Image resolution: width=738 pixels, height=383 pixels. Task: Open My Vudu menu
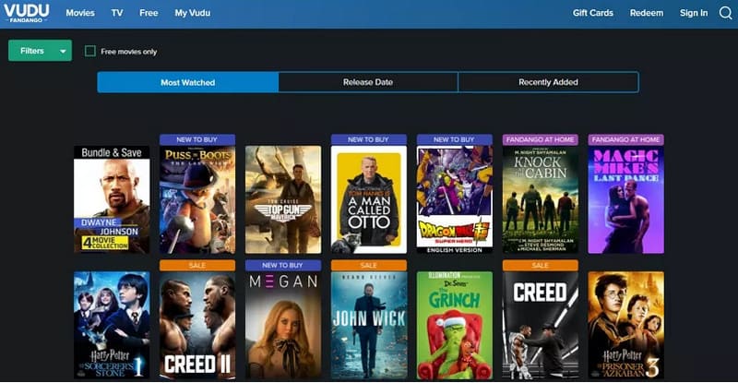(x=193, y=13)
